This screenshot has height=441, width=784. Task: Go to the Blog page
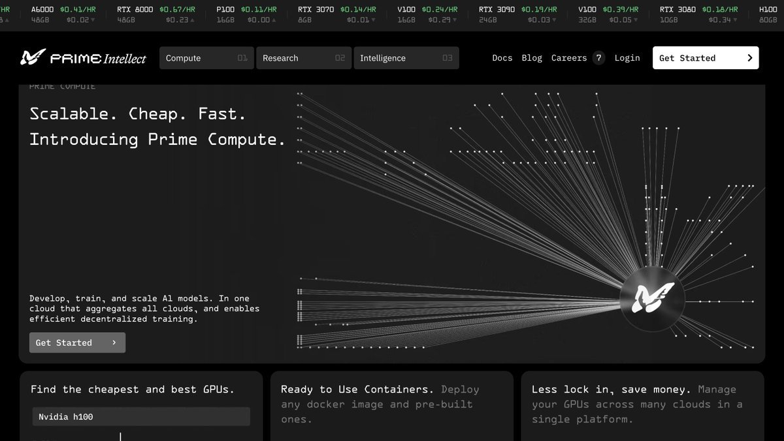coord(532,58)
